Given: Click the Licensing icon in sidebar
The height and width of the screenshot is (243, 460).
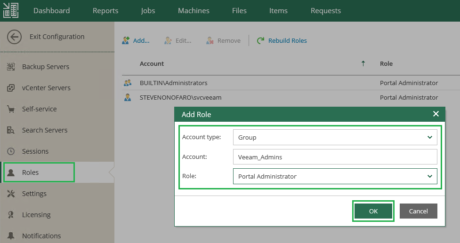Looking at the screenshot, I should pos(11,215).
